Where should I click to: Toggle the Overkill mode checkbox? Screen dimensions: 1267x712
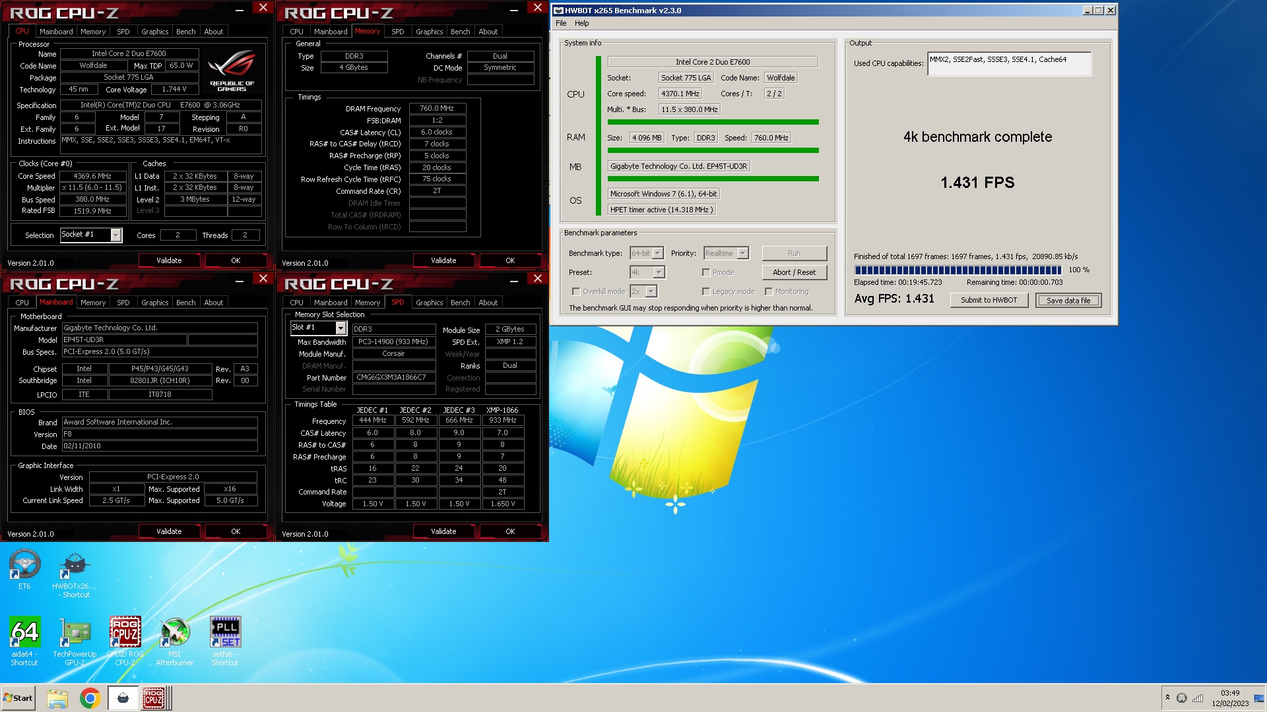pyautogui.click(x=576, y=291)
